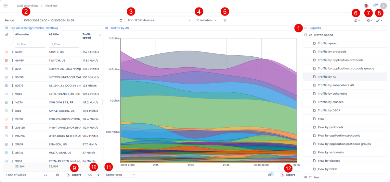Open the notifications icon with 99+ badge
Viewport: 390px width, 182px height.
coord(375,6)
